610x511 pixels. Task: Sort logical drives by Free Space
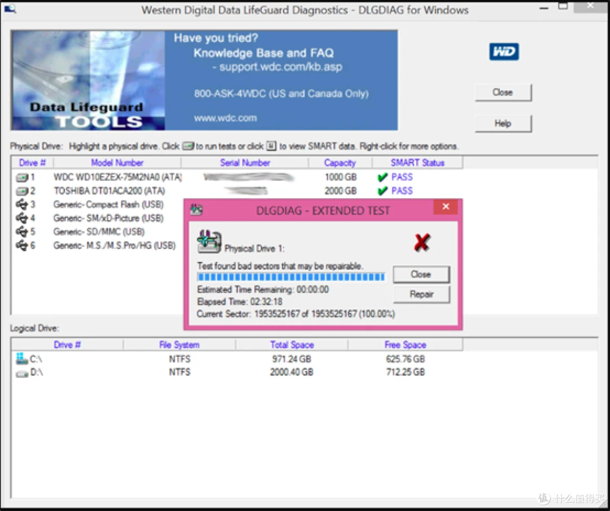[x=405, y=344]
